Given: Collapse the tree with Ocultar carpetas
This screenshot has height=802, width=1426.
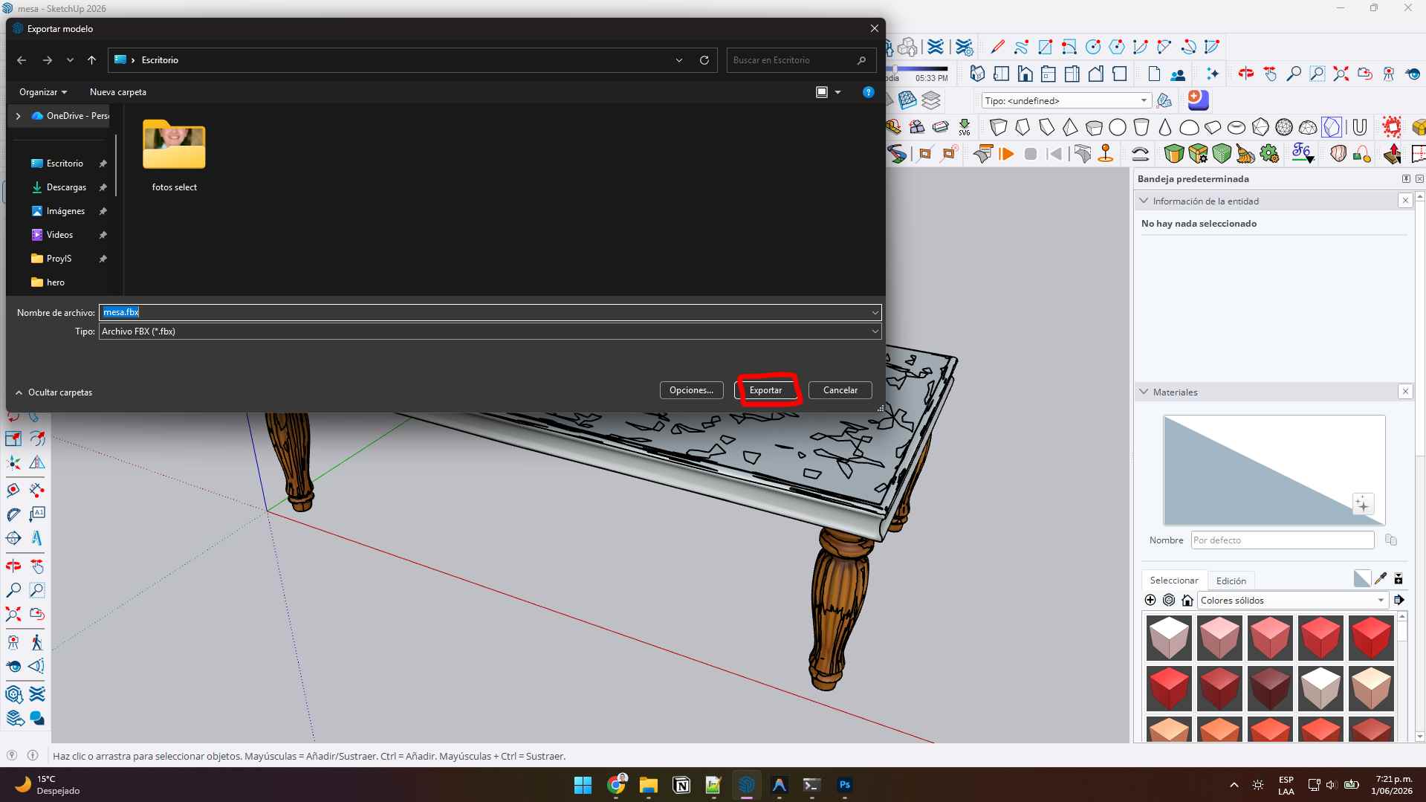Looking at the screenshot, I should (54, 392).
